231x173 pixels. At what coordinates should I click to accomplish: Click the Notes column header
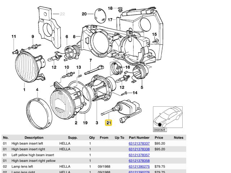click(x=178, y=138)
